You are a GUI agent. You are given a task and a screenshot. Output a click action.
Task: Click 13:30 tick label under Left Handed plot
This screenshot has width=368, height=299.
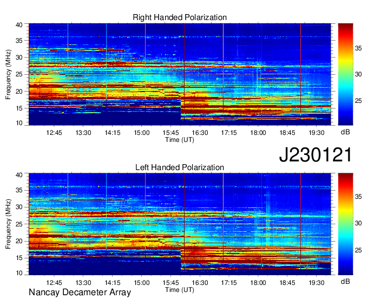coord(83,282)
